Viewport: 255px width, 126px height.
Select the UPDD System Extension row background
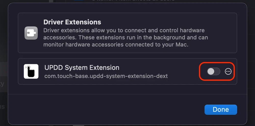pos(127,71)
